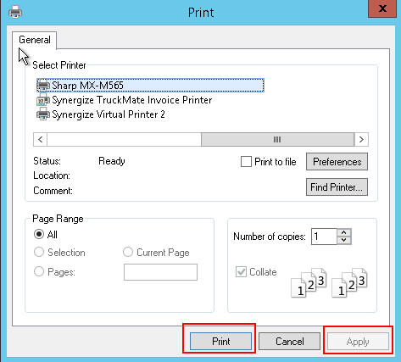Click the printer list right scroll arrow
The height and width of the screenshot is (362, 401).
pos(361,139)
